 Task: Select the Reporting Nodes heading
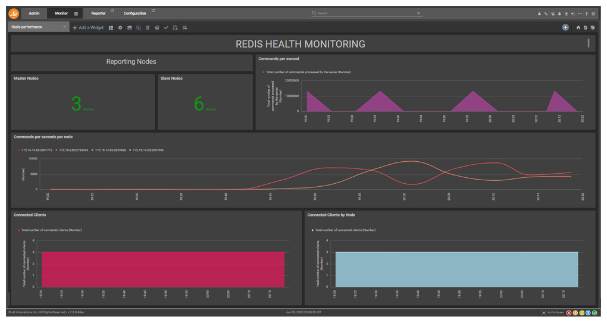[132, 61]
